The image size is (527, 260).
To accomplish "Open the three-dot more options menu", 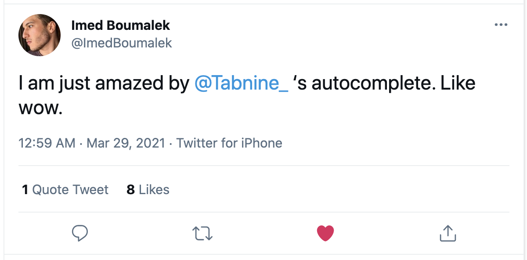I will click(500, 25).
